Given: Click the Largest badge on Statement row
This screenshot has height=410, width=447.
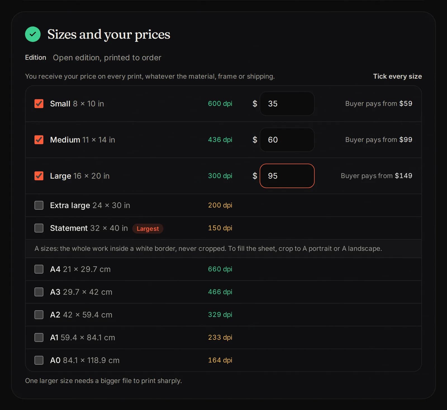Looking at the screenshot, I should 148,229.
